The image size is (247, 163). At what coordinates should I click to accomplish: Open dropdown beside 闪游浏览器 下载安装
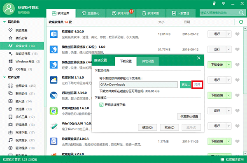click(x=228, y=95)
